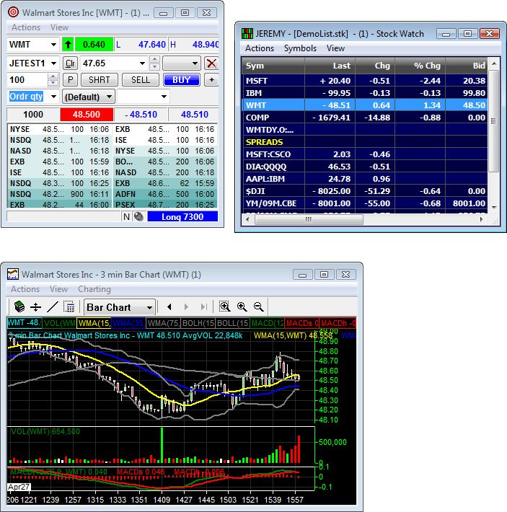Open Symbols menu in Stock Watch
Screen dimensions: 507x512
[300, 48]
